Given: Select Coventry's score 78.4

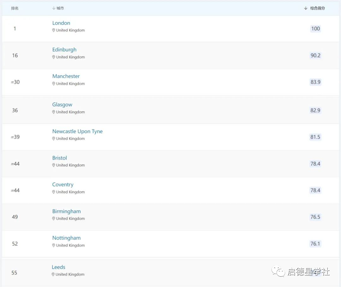Looking at the screenshot, I should [315, 190].
